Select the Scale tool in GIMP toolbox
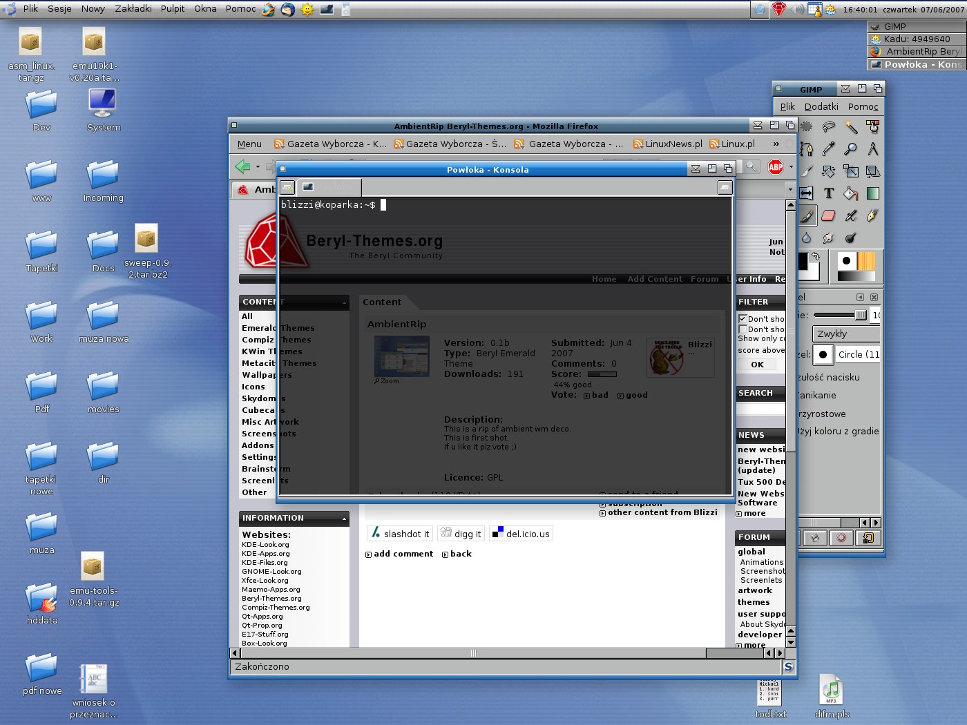This screenshot has width=967, height=725. point(851,171)
